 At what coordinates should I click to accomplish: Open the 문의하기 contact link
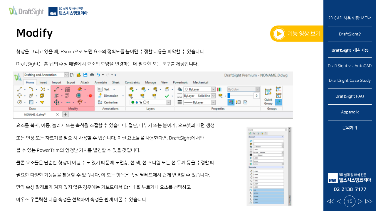click(x=350, y=128)
